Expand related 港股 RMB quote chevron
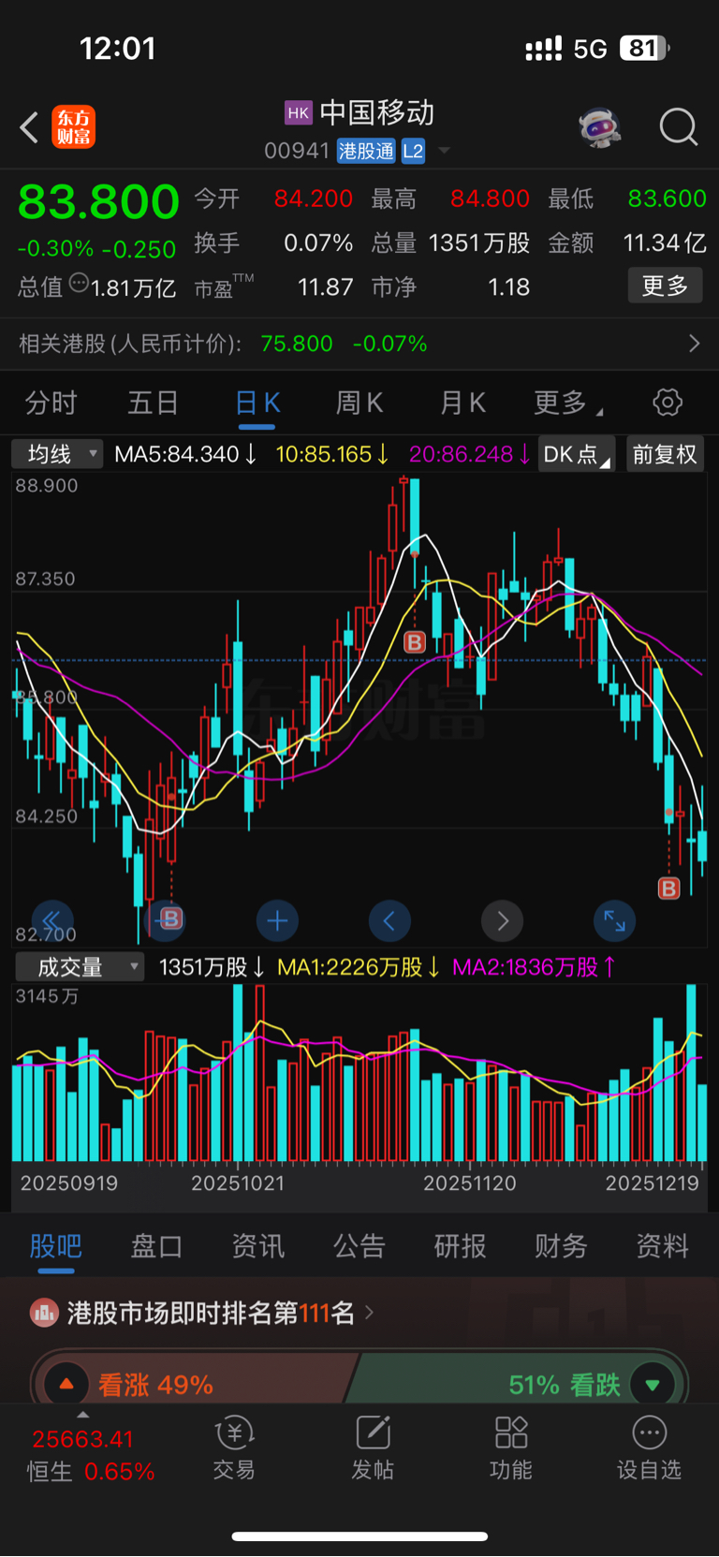719x1557 pixels. pyautogui.click(x=694, y=344)
